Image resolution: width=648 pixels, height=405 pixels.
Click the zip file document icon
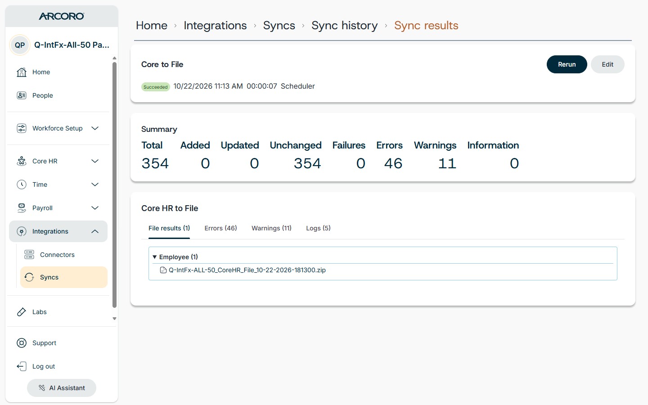(163, 270)
